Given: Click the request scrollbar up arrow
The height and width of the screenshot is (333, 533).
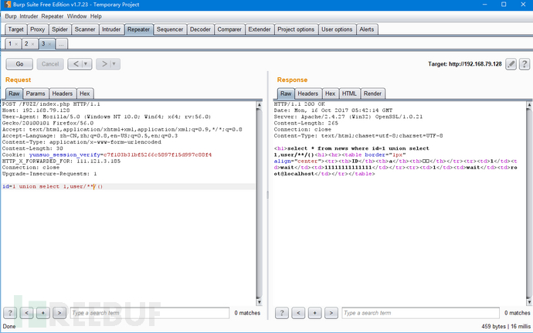Looking at the screenshot, I should (x=259, y=104).
